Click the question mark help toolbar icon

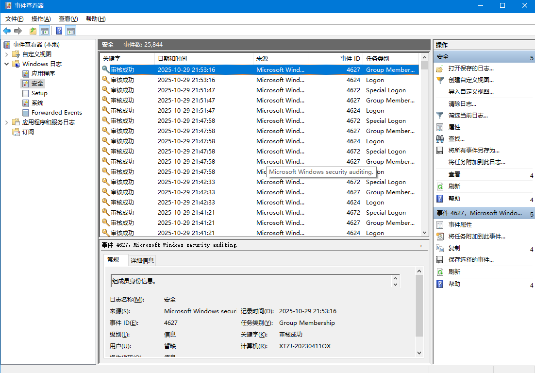[59, 31]
